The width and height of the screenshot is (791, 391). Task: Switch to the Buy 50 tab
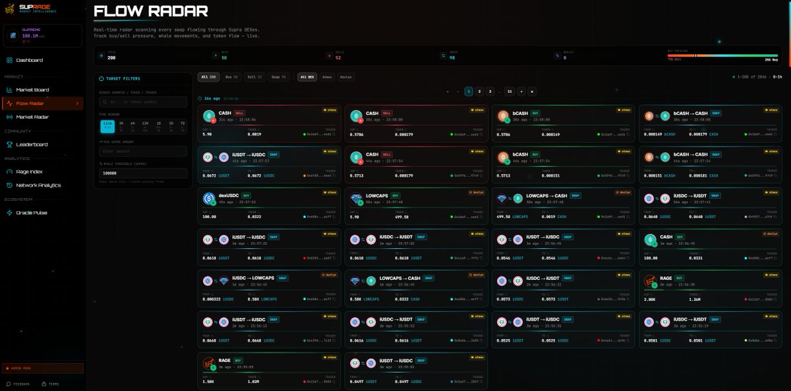pyautogui.click(x=231, y=77)
